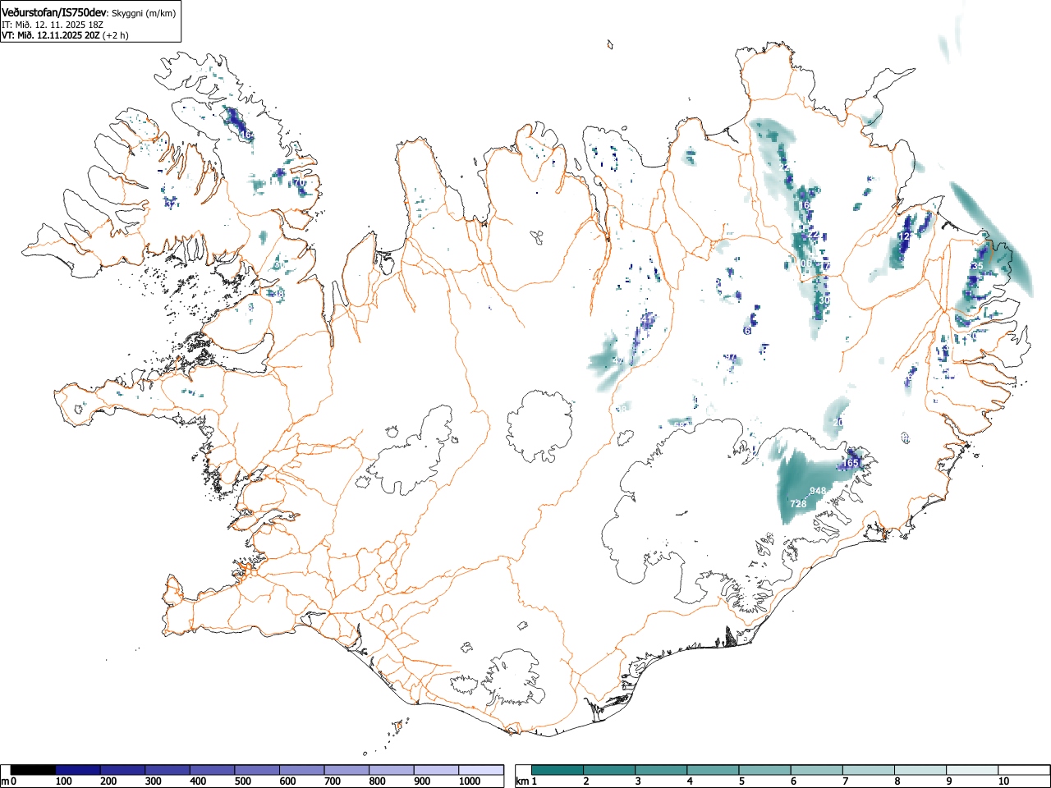Select the 100–200 m dark blue swatch
This screenshot has height=788, width=1051.
click(78, 770)
